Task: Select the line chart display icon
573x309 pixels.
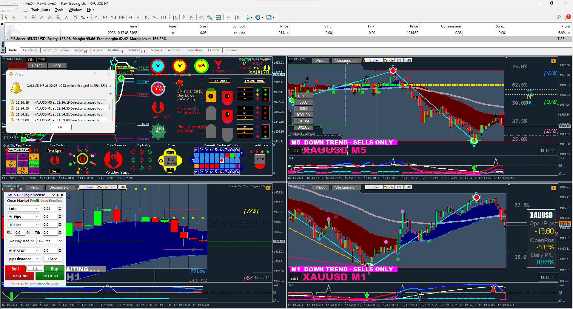Action: [192, 17]
